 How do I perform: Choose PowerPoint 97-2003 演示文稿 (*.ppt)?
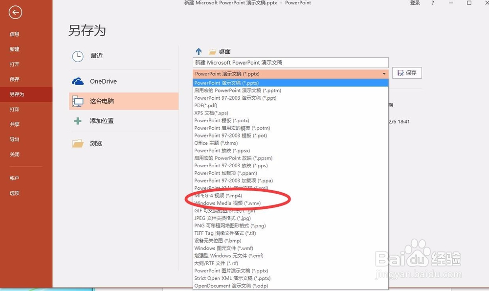[290, 98]
